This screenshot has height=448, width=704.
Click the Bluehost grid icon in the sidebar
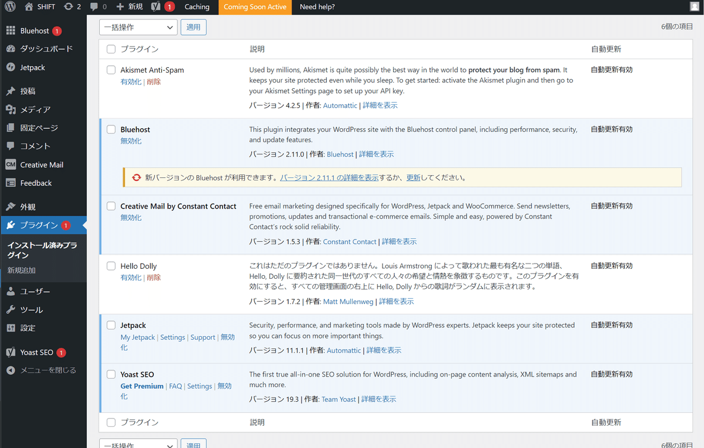pyautogui.click(x=11, y=30)
